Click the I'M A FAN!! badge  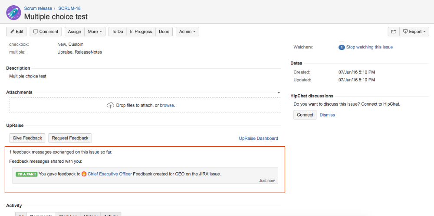26,174
